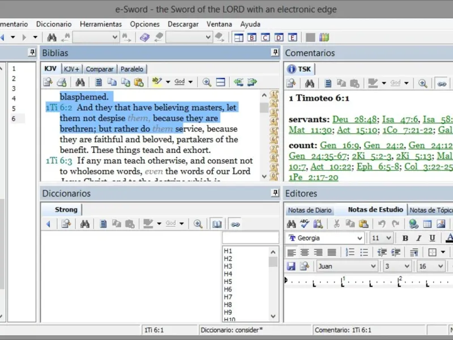Switch to the Paralelo tab

point(132,69)
